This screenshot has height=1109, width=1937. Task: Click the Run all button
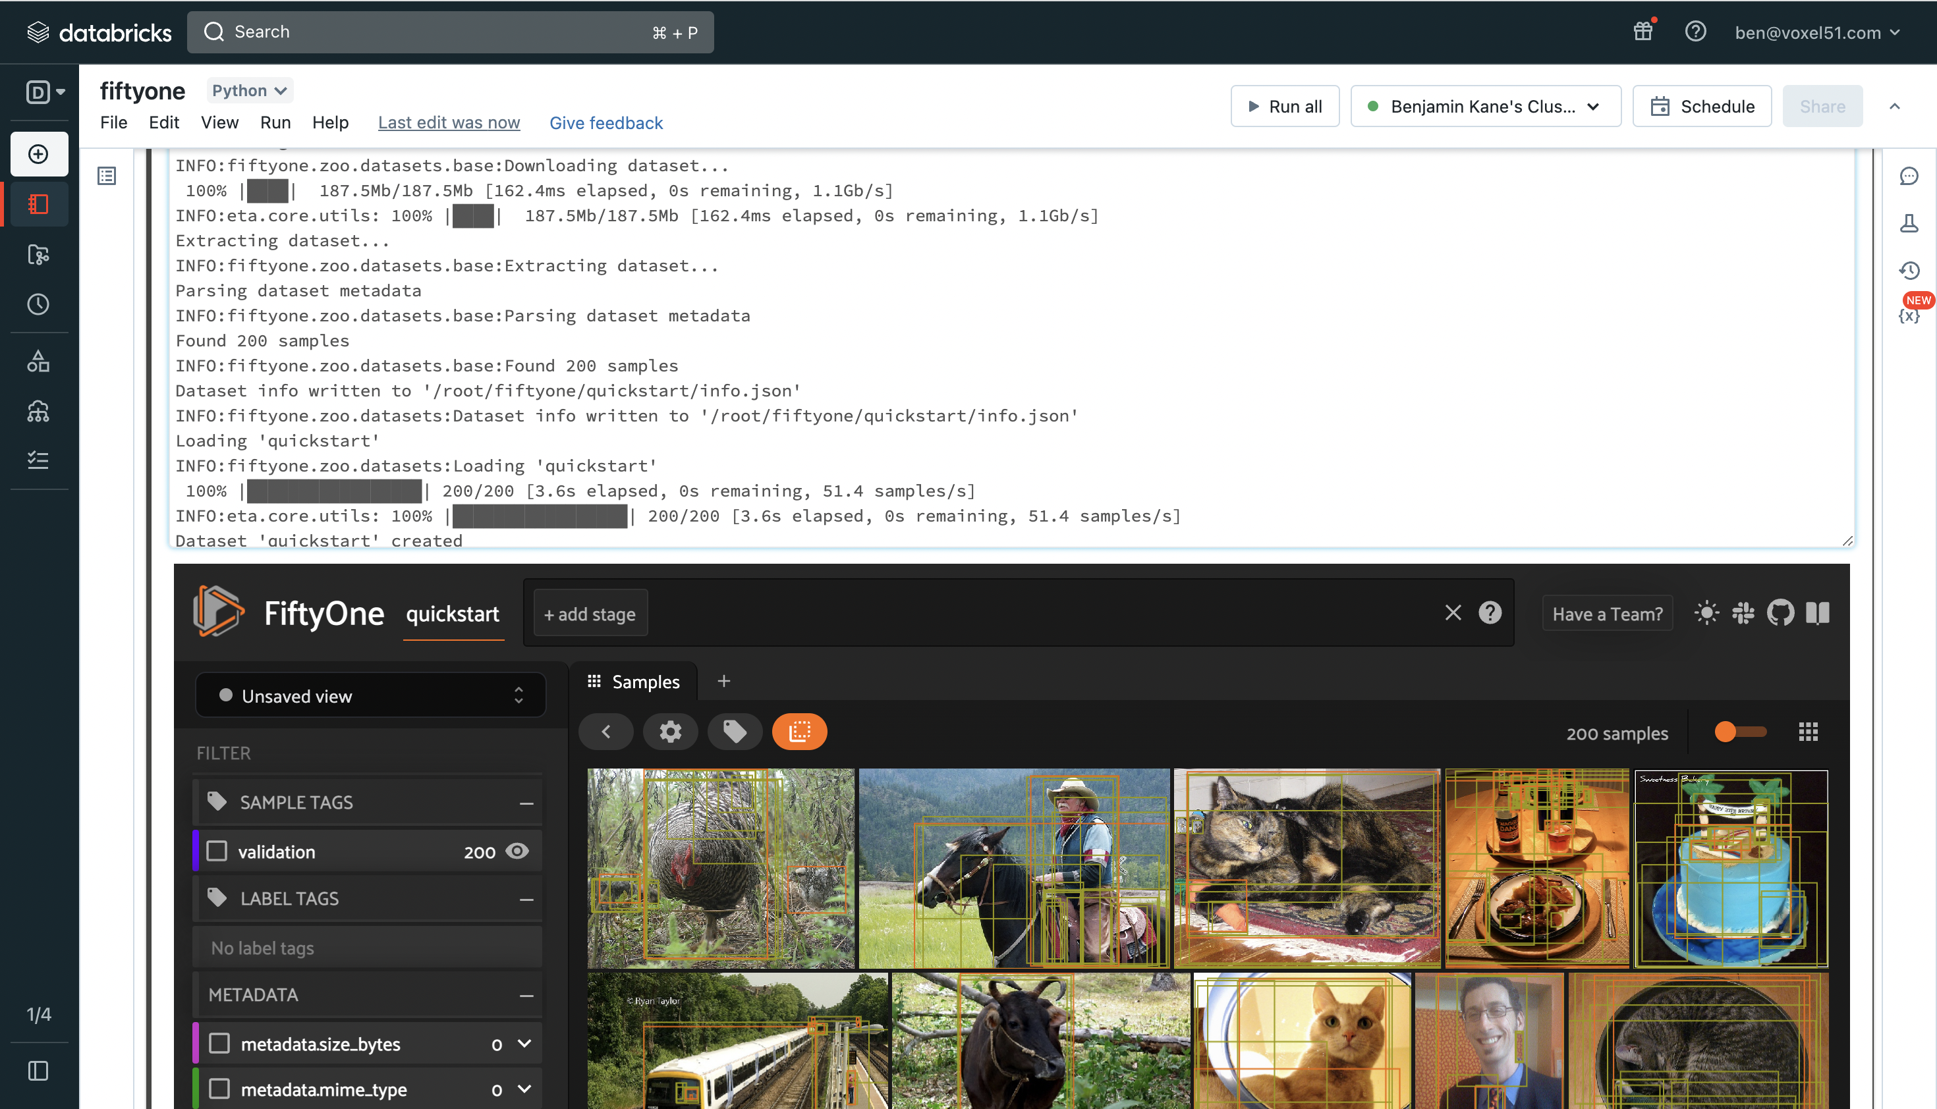(x=1285, y=107)
